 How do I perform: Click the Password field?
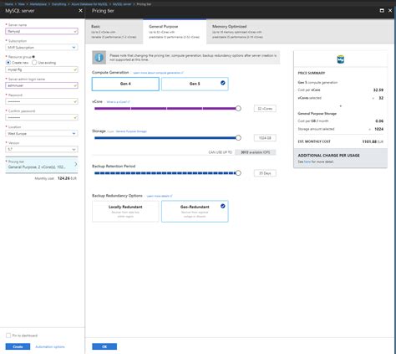pos(42,101)
